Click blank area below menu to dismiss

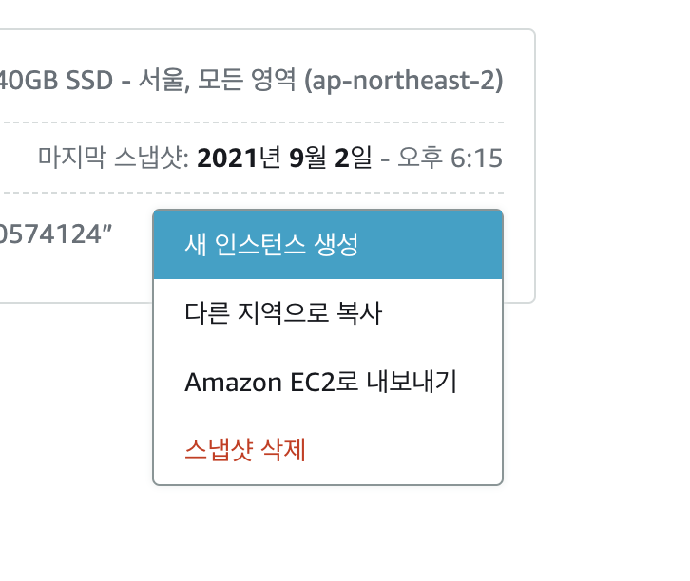click(x=328, y=534)
